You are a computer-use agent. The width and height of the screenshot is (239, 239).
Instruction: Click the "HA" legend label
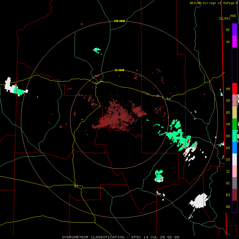point(228,89)
